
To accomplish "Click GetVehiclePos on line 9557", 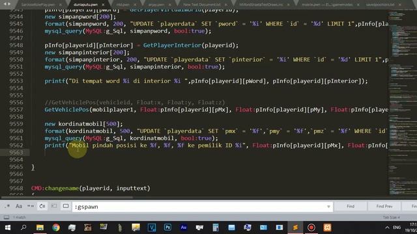I will pyautogui.click(x=66, y=110).
